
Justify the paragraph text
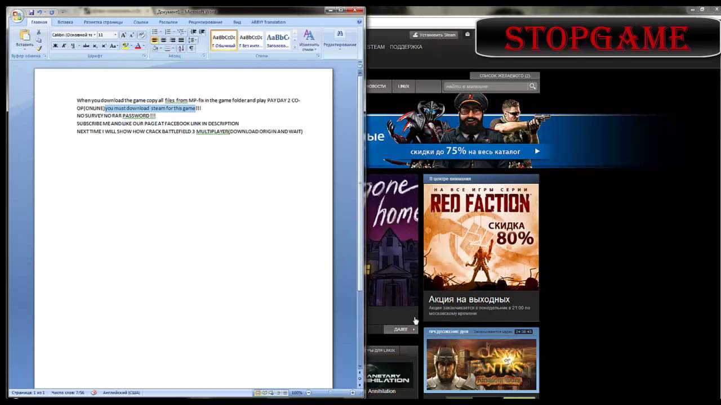(181, 40)
